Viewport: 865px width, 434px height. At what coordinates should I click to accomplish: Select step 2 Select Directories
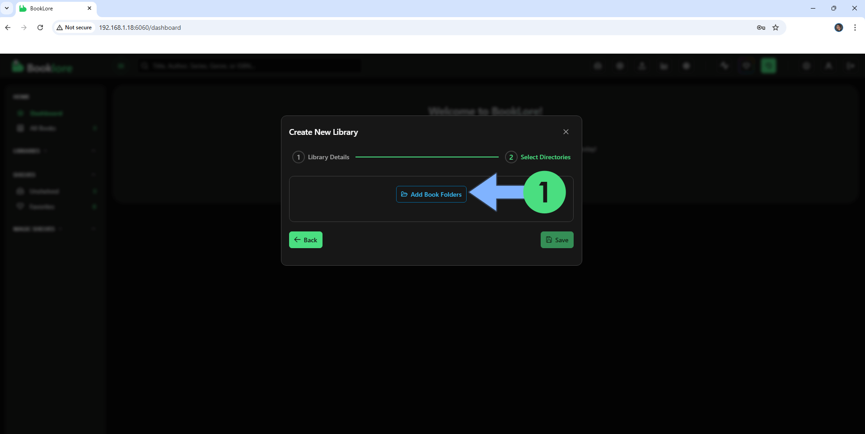click(x=538, y=157)
